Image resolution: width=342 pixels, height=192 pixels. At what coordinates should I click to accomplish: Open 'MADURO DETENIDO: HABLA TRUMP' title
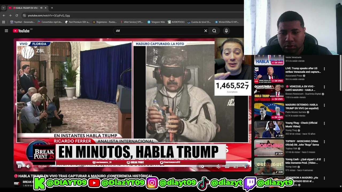pyautogui.click(x=302, y=106)
